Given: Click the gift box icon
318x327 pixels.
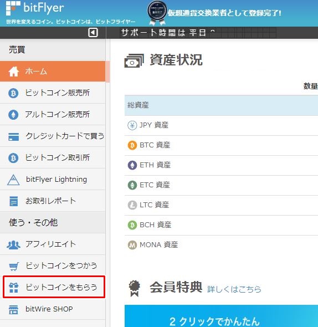Looking at the screenshot, I should (x=13, y=288).
